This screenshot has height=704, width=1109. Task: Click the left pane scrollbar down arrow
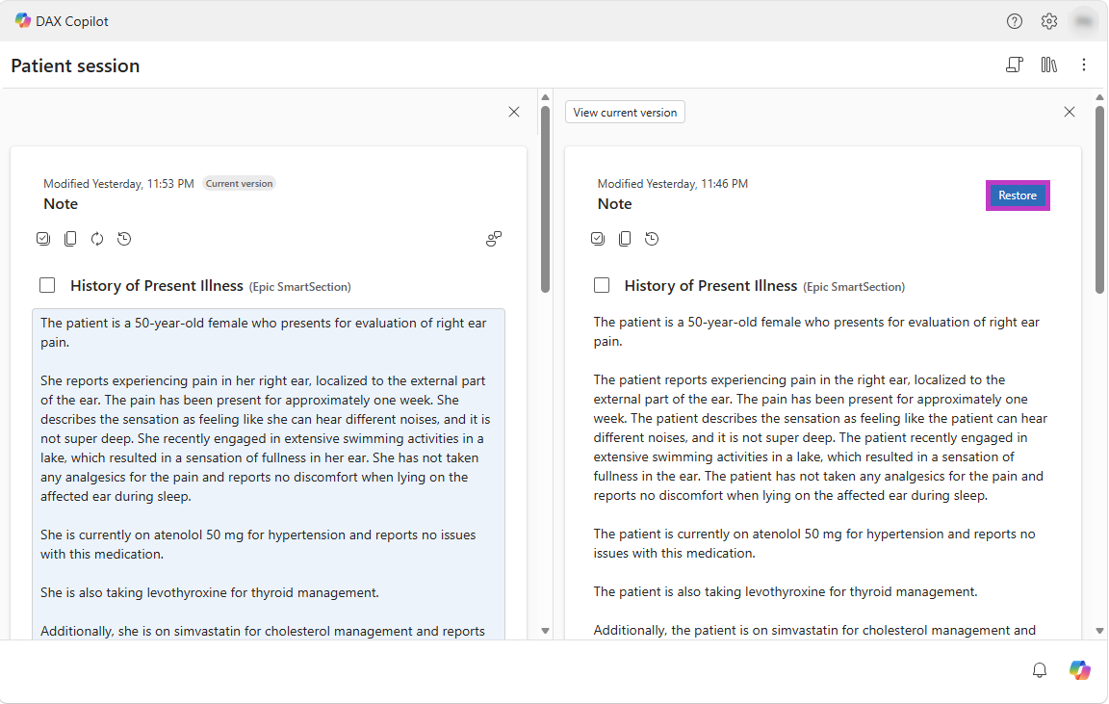point(545,631)
